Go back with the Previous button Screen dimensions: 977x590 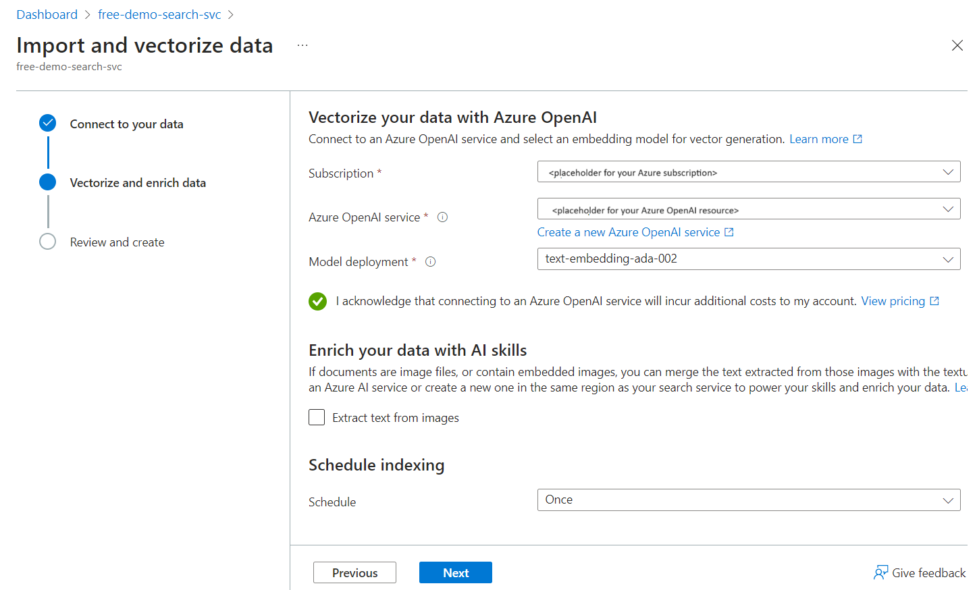point(354,572)
